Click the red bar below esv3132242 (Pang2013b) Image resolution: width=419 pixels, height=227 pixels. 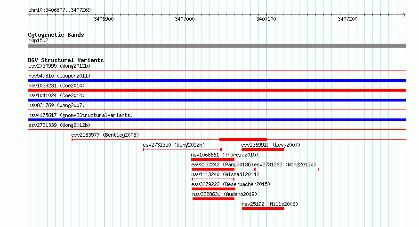[213, 169]
